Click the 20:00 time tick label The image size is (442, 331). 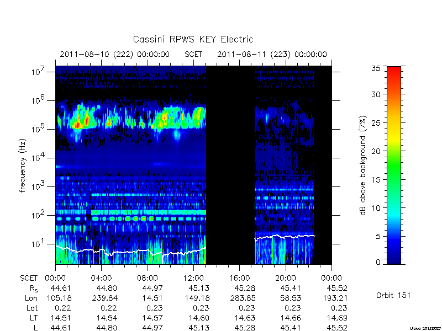pos(285,278)
